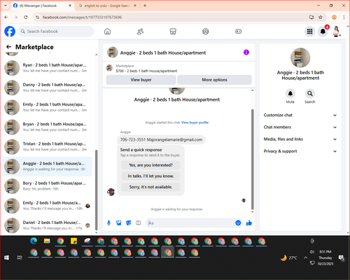Open the tab search dropdown arrow
350x280 pixels.
(6, 6)
